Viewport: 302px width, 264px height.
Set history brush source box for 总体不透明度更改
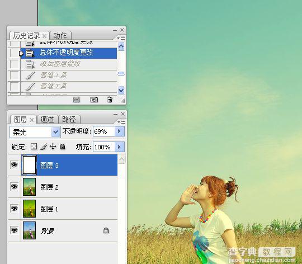[x=14, y=53]
